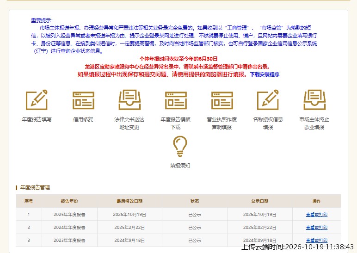Open the 填报须知 lightbulb icon
This screenshot has width=357, height=253.
(x=180, y=147)
